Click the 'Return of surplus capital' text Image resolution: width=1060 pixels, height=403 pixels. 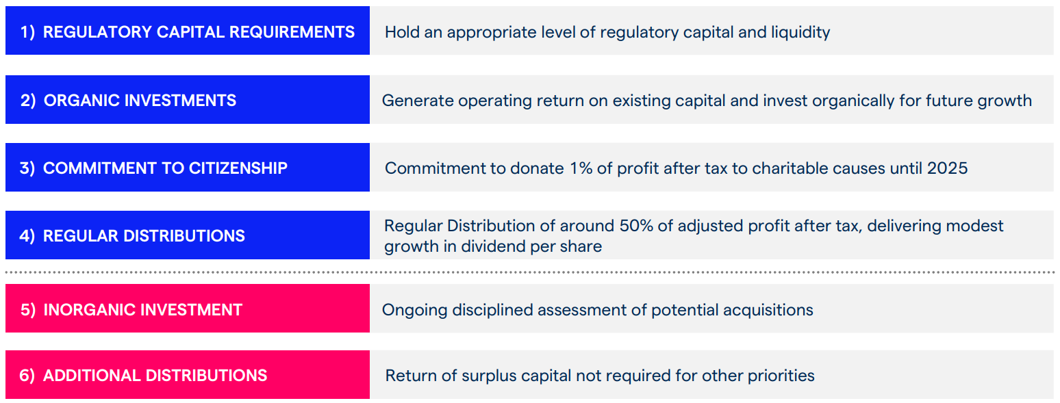click(x=599, y=376)
